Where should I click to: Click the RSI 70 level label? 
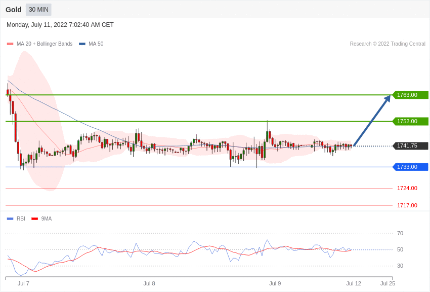click(x=400, y=233)
